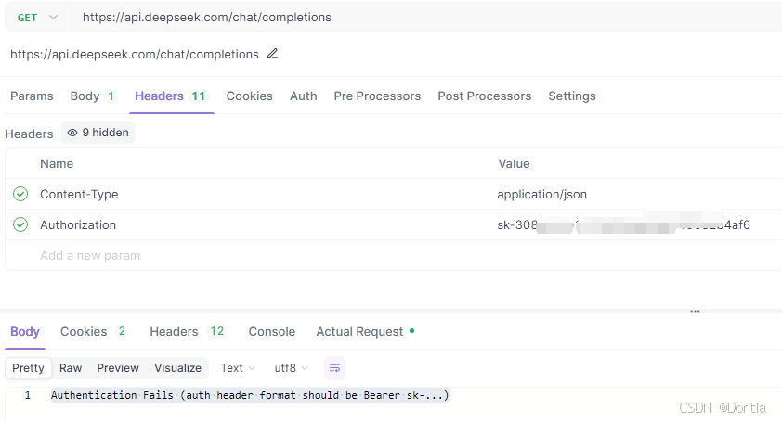This screenshot has height=422, width=782.
Task: Click the Authorization sk- key value
Action: coord(623,224)
